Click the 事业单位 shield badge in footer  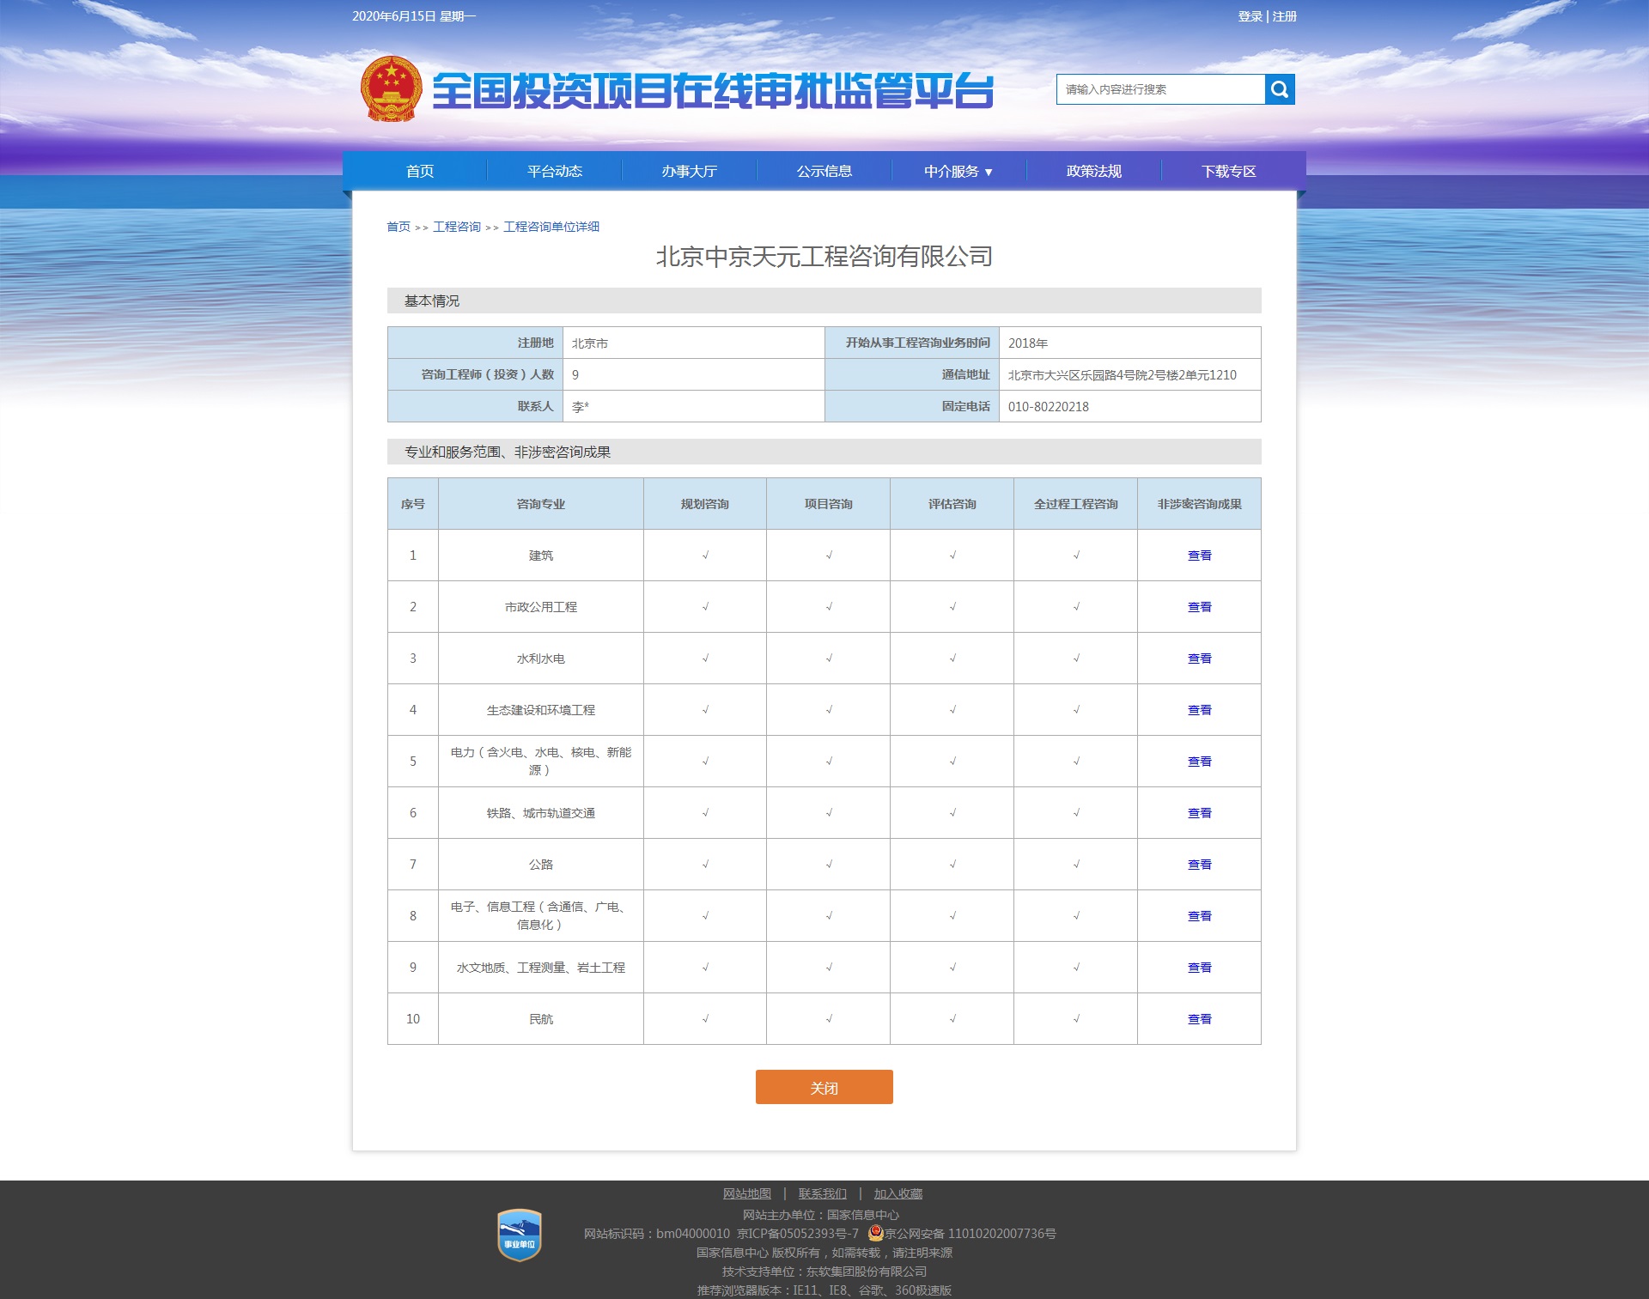pos(519,1235)
